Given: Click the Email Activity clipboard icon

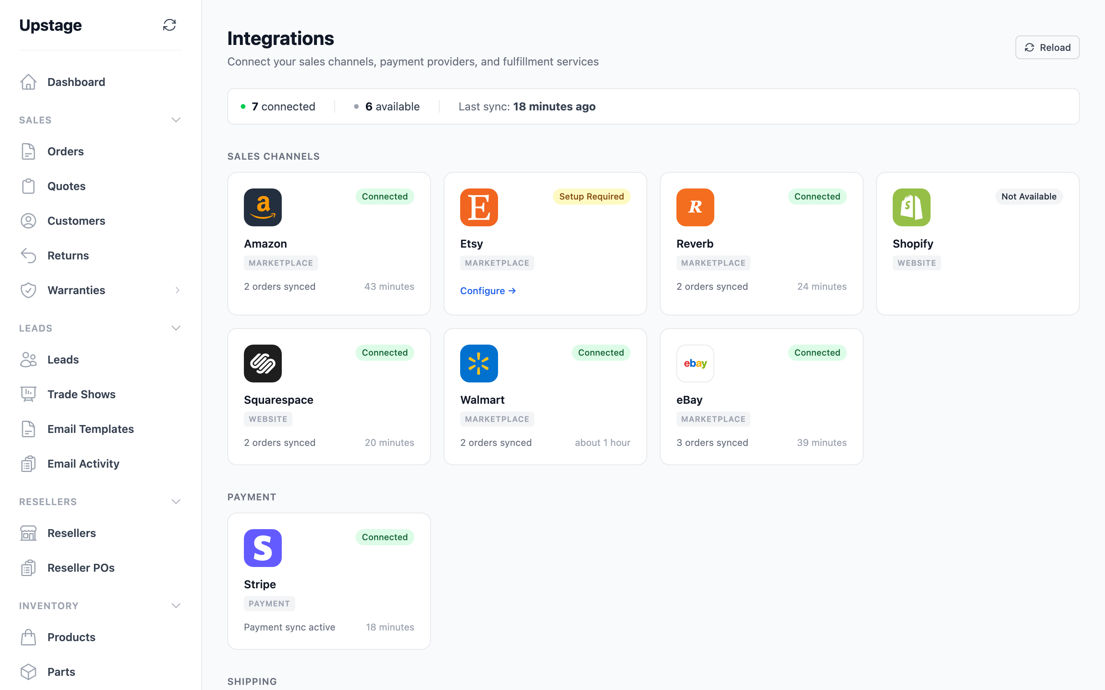Looking at the screenshot, I should click(28, 464).
